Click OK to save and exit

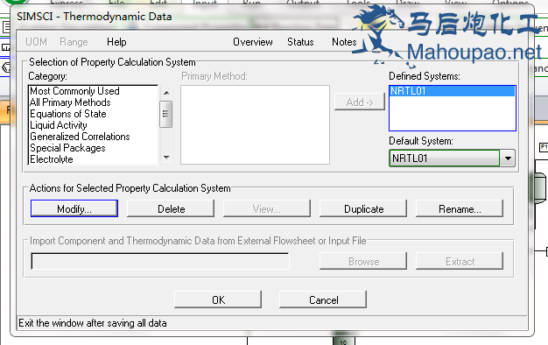pyautogui.click(x=218, y=299)
